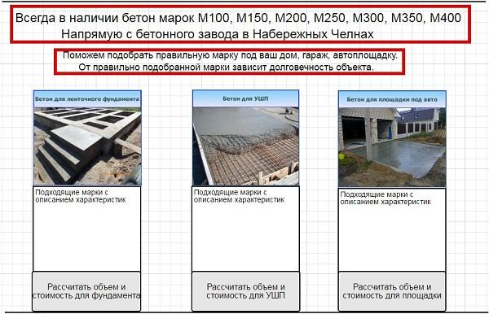Select the 'Бетон для УШП' title
The height and width of the screenshot is (314, 489).
tap(246, 98)
